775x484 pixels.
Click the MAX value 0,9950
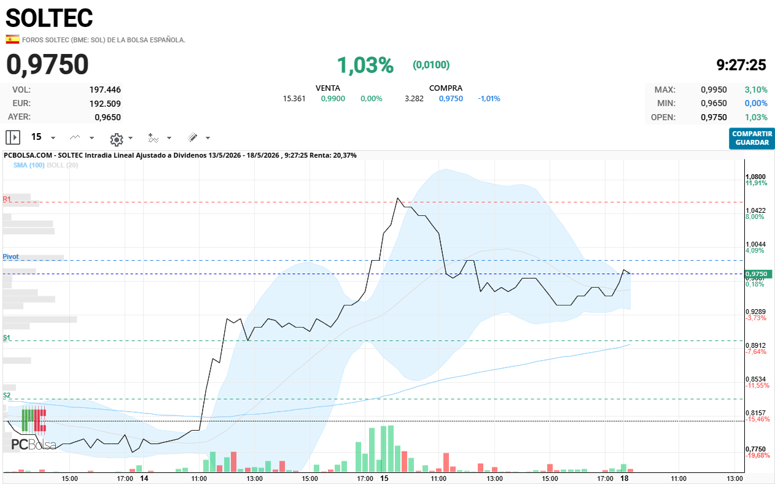pyautogui.click(x=714, y=90)
